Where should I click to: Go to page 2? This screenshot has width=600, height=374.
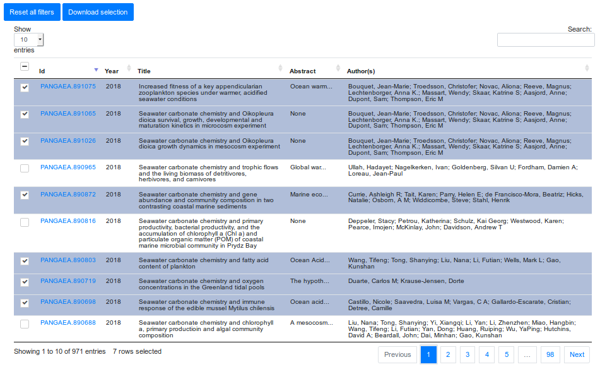[x=448, y=354]
